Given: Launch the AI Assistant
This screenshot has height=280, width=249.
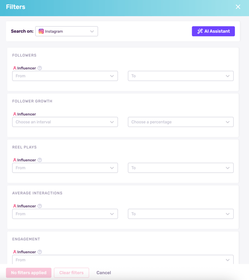Looking at the screenshot, I should point(213,31).
